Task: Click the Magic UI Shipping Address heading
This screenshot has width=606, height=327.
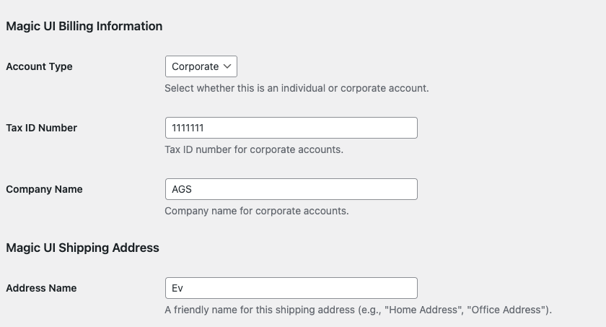Action: click(x=82, y=248)
